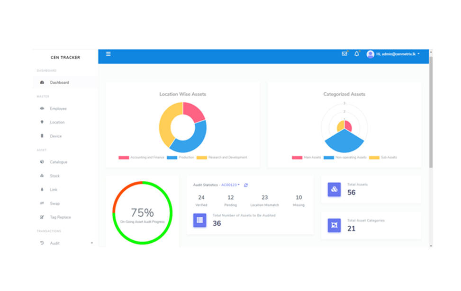Click the Total Assets cubes icon
This screenshot has height=291, width=461.
coord(334,189)
